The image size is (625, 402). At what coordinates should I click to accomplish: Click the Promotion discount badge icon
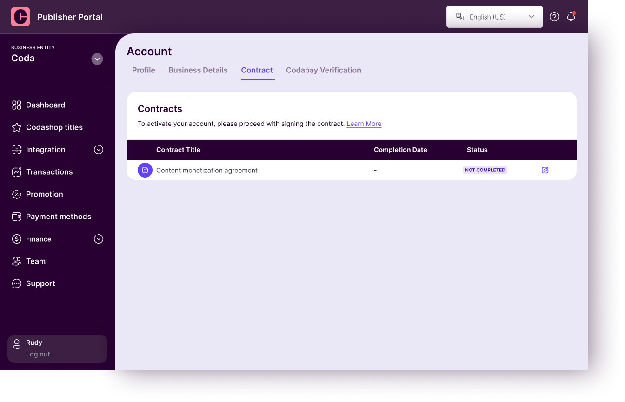coord(17,194)
